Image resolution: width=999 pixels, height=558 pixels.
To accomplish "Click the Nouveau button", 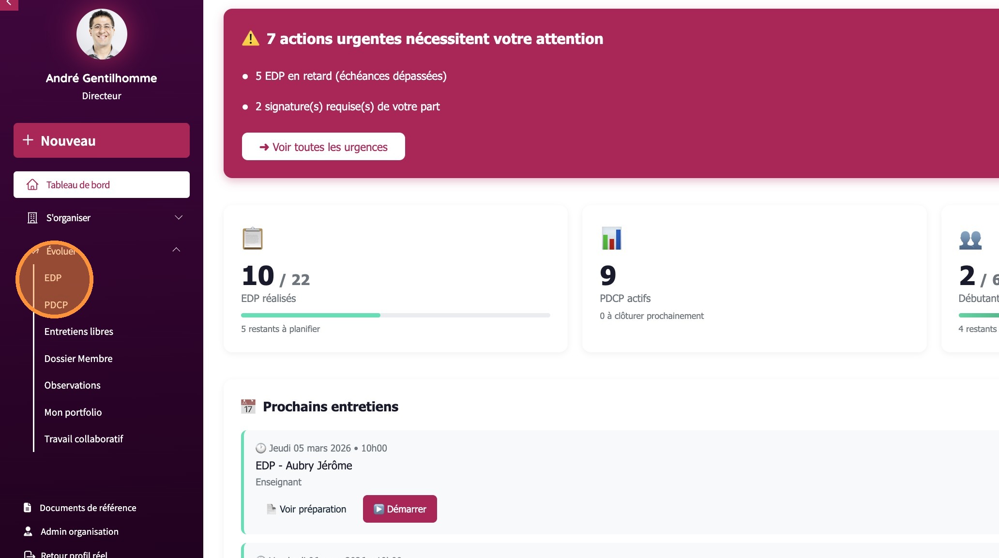I will 102,140.
